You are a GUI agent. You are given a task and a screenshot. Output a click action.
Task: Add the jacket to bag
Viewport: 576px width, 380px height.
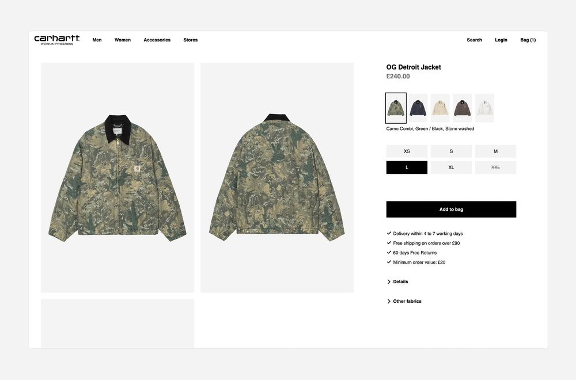pyautogui.click(x=451, y=209)
